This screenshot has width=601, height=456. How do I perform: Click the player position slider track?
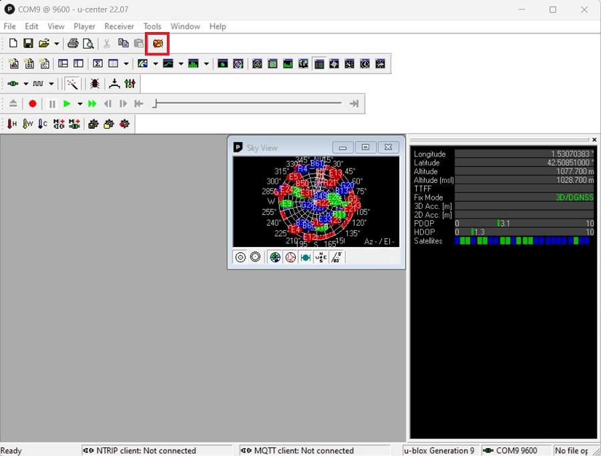(247, 103)
